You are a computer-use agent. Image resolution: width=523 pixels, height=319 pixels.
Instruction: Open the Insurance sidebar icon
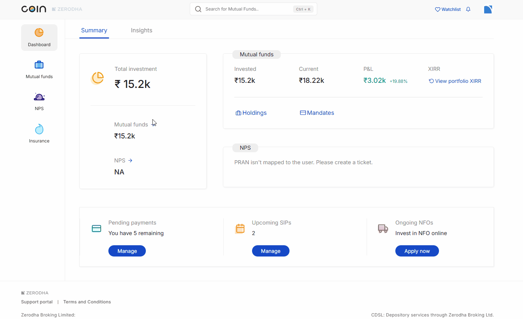tap(39, 129)
